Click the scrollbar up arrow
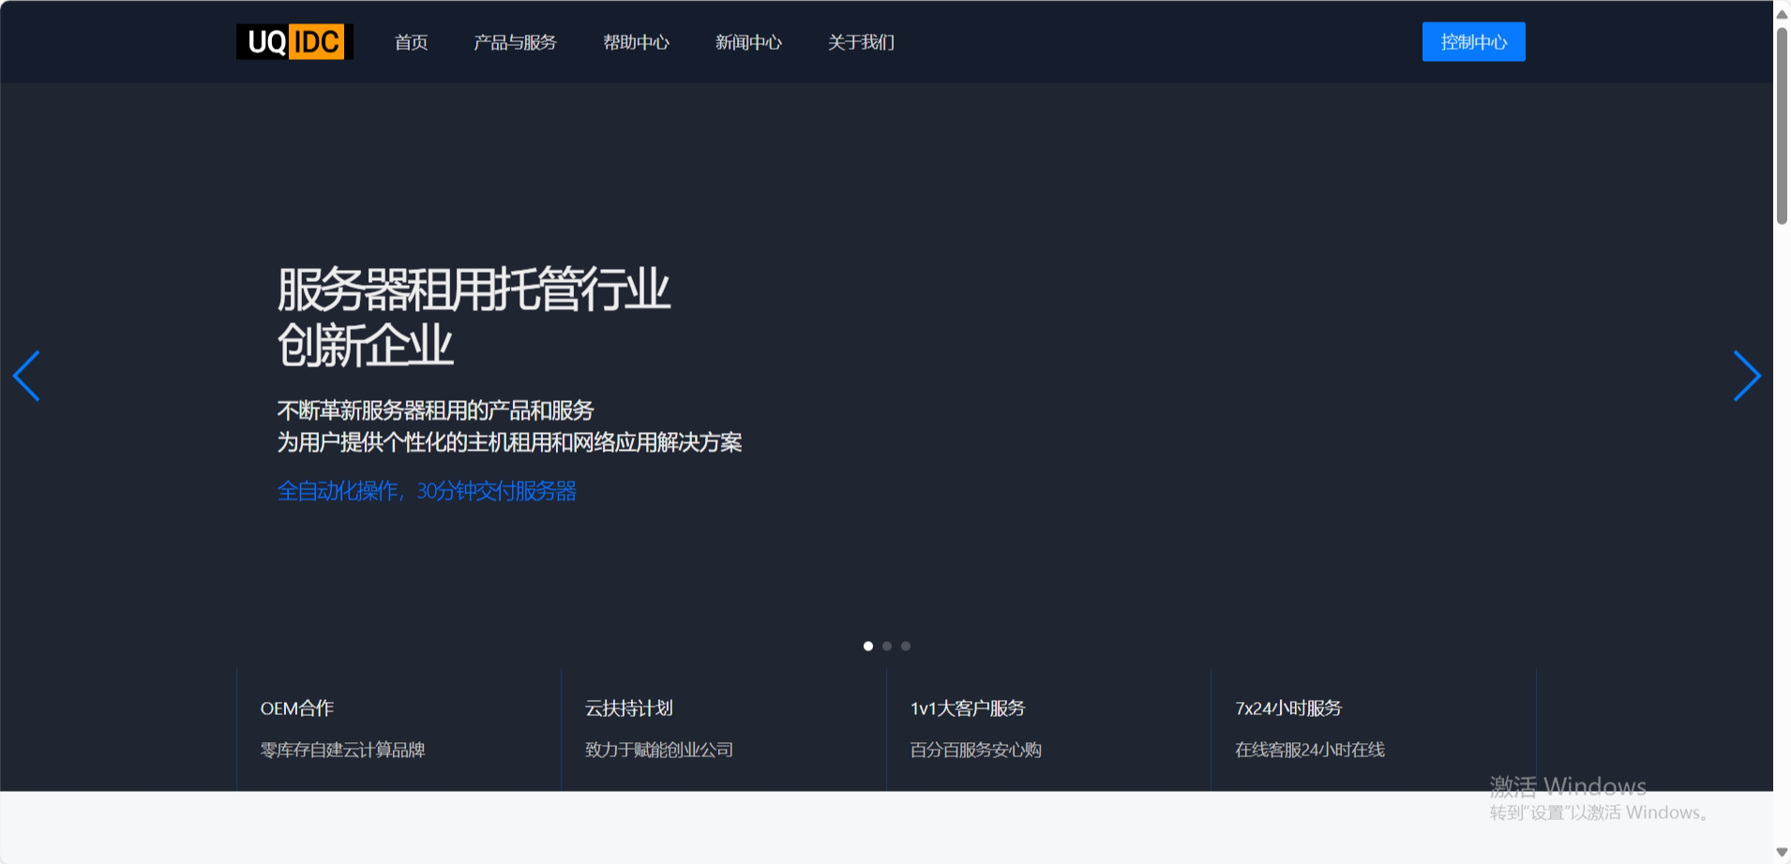This screenshot has width=1791, height=864. pos(1782,13)
